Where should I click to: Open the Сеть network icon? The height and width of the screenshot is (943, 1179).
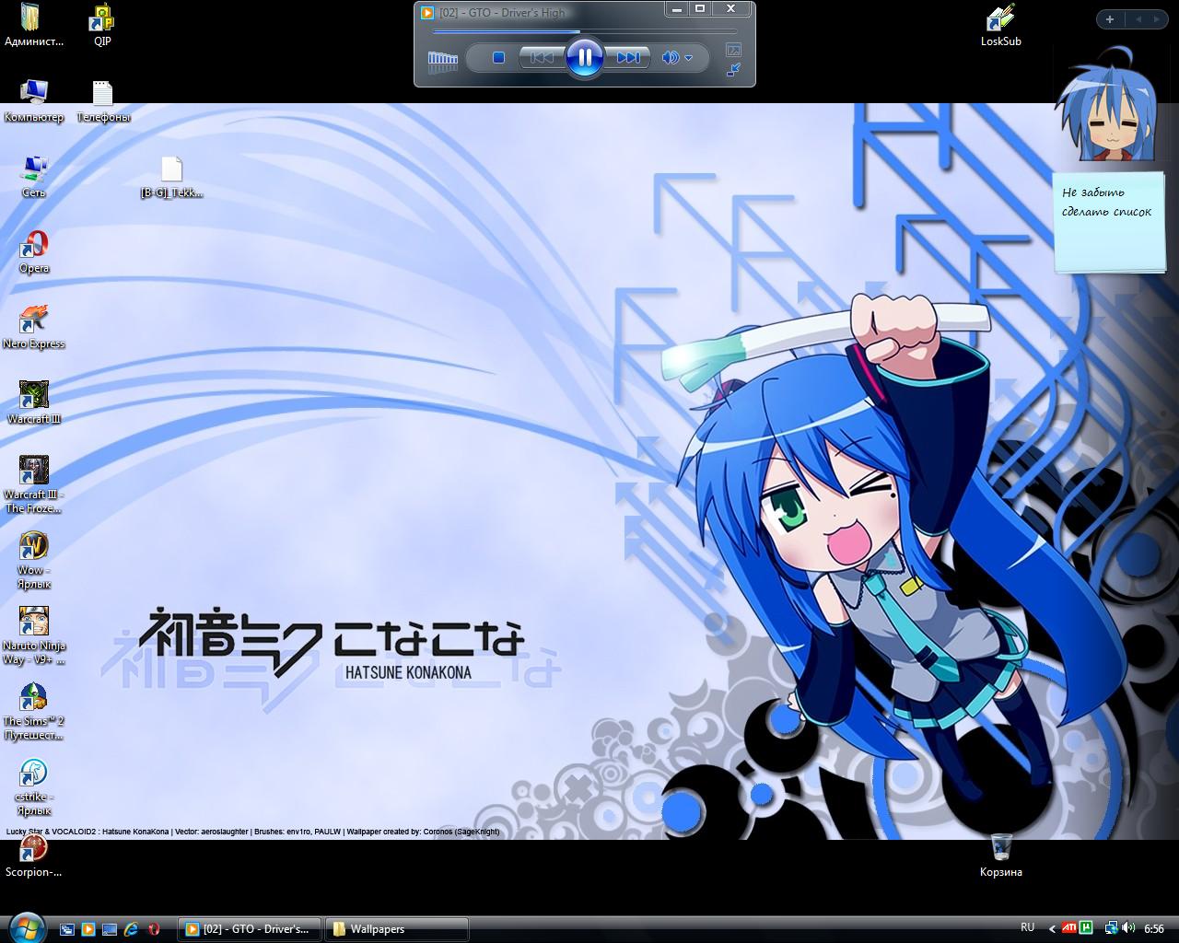(x=34, y=176)
